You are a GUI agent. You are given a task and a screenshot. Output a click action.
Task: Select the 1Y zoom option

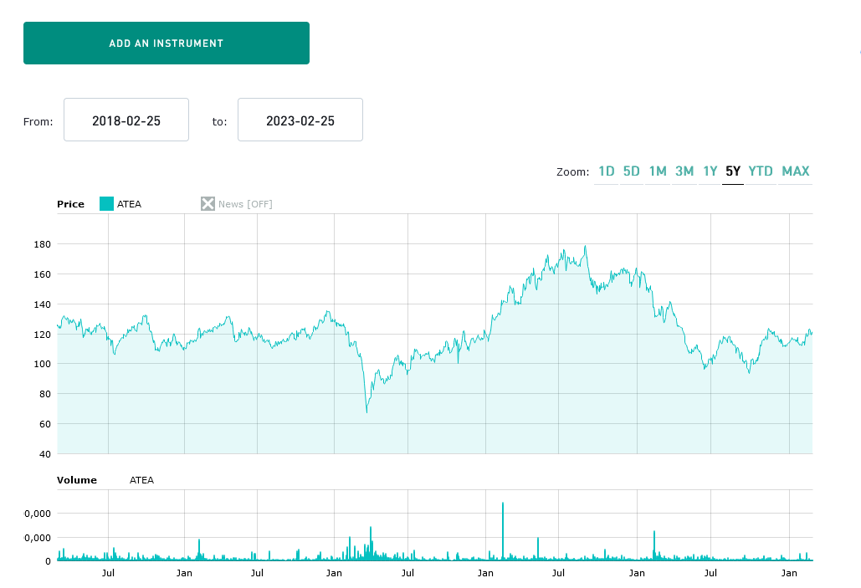pos(710,171)
